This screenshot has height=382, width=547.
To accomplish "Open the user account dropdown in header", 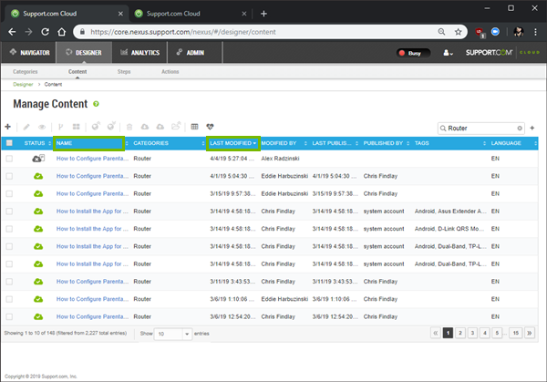I will coord(448,53).
